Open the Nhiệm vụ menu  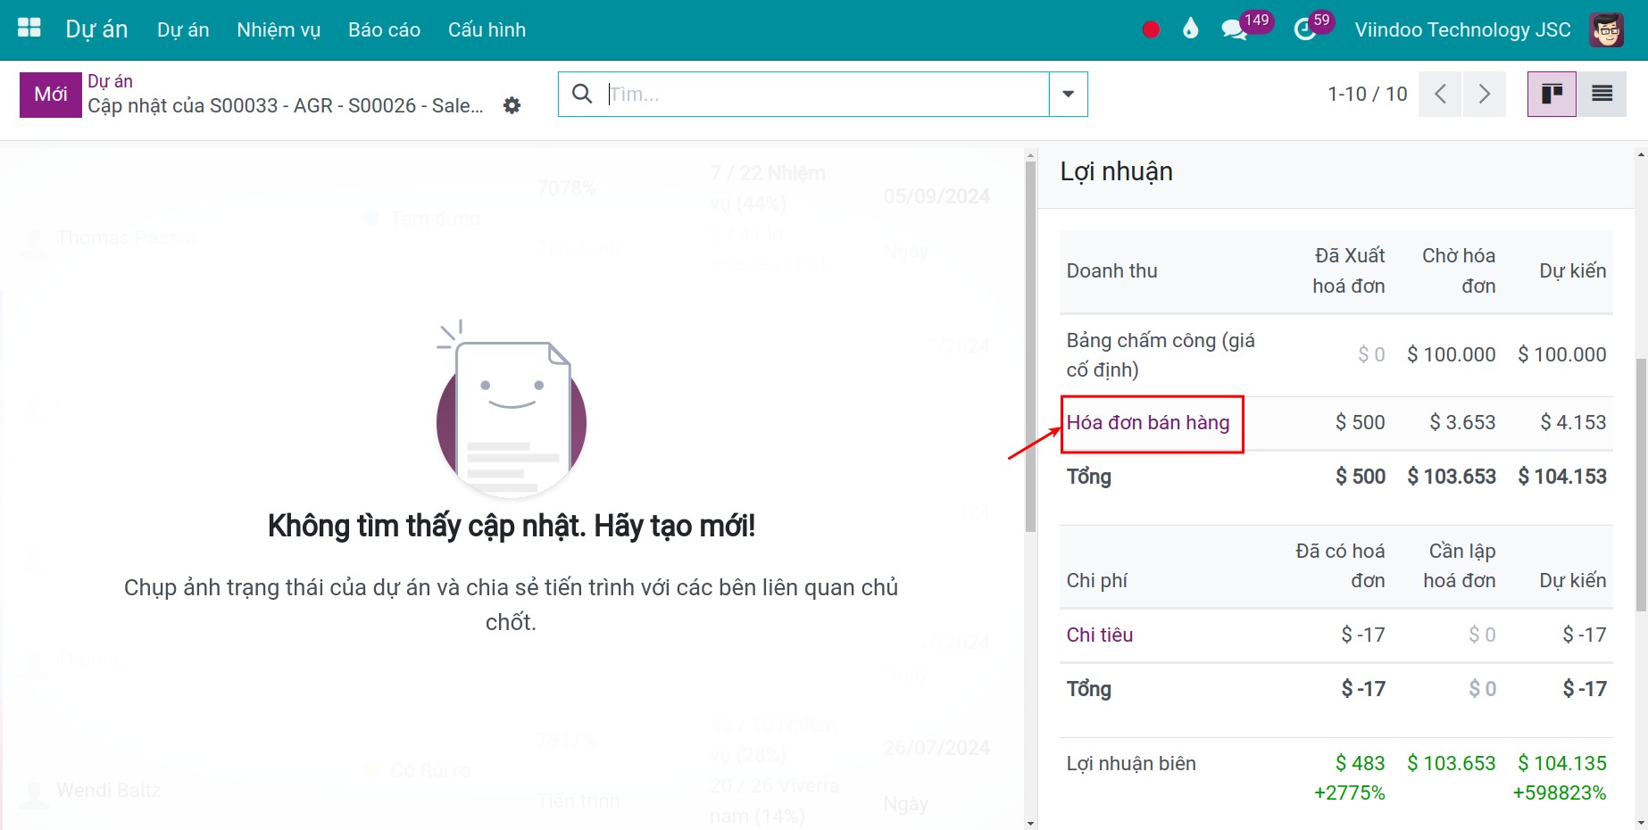(x=279, y=29)
